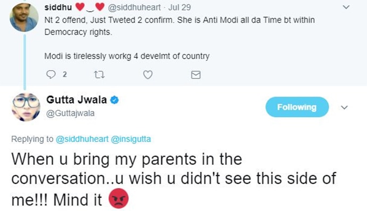Image resolution: width=367 pixels, height=211 pixels.
Task: Open the Gutta Jwala display name
Action: (77, 100)
